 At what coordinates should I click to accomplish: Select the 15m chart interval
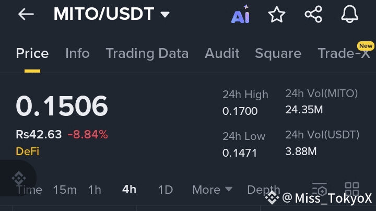pos(65,190)
